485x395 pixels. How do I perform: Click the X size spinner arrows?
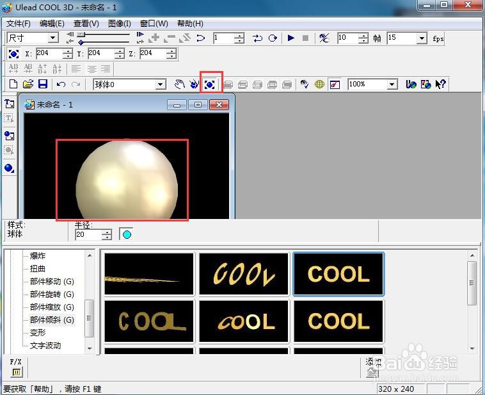(67, 54)
